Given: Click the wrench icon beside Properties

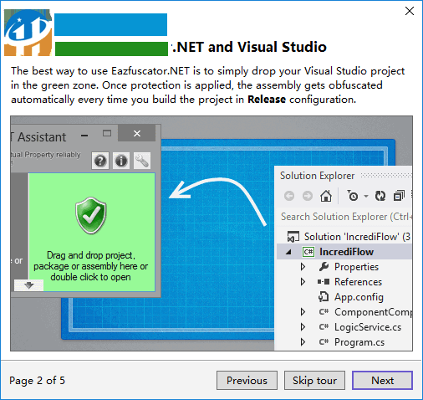Looking at the screenshot, I should point(324,267).
